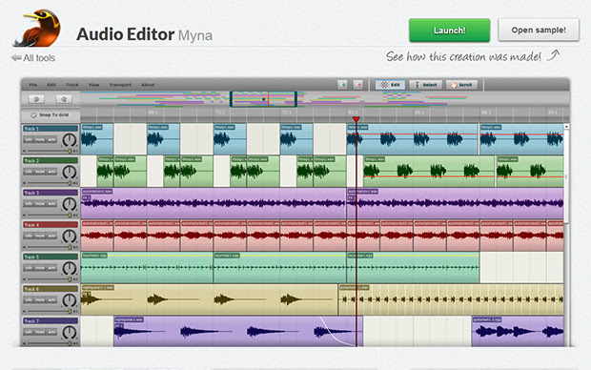Click the FX badge on Track 6 guitar clip
Image resolution: width=591 pixels, height=370 pixels.
(87, 294)
